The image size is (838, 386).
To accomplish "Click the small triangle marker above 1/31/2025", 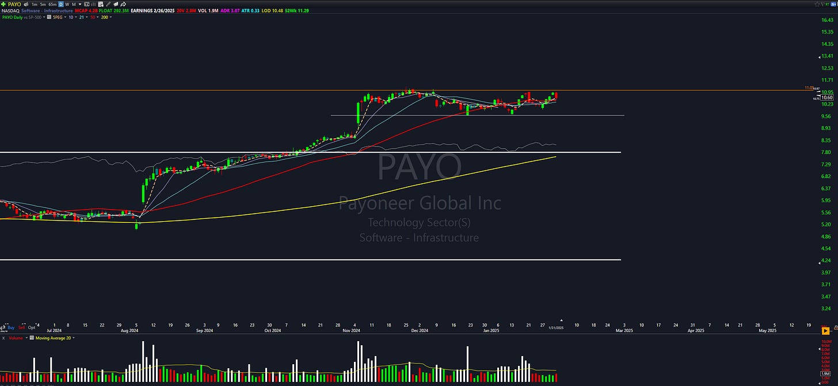I will pos(562,321).
